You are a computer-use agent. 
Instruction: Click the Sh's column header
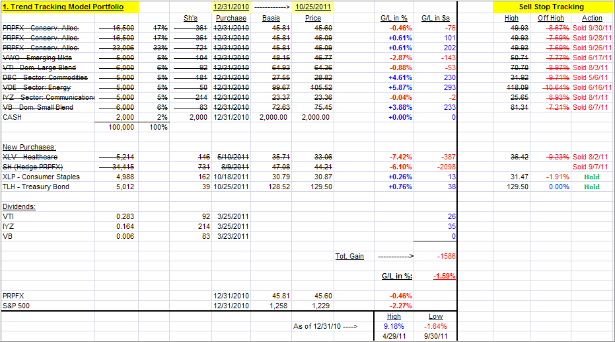[191, 18]
